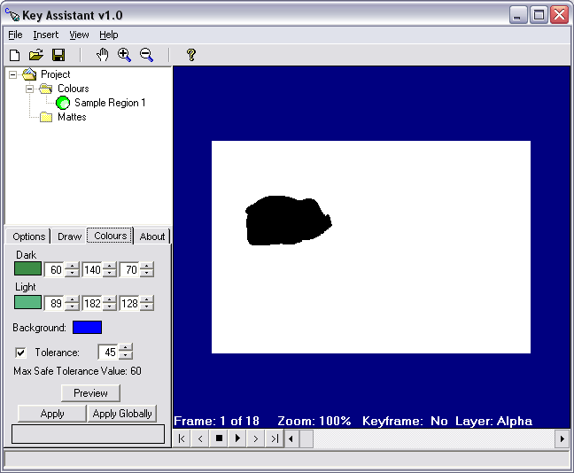574x473 pixels.
Task: Increase Dark green value 140
Action: [110, 266]
